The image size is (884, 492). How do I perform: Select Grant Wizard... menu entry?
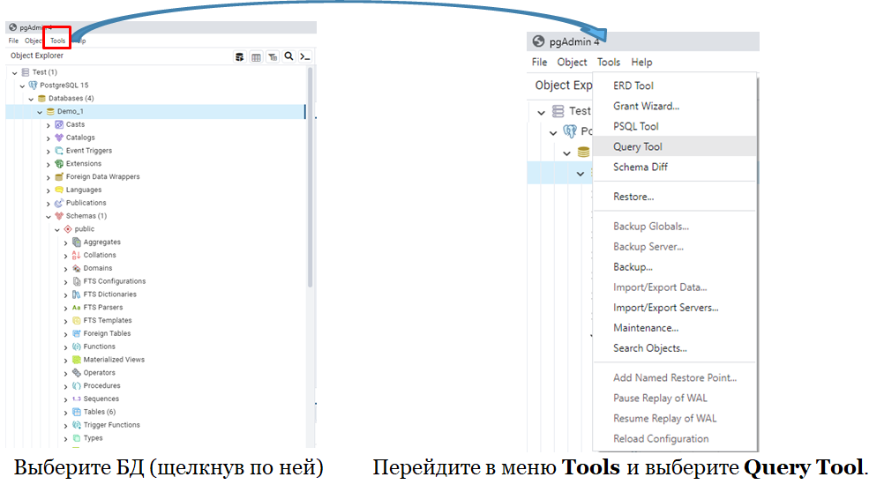pos(674,106)
